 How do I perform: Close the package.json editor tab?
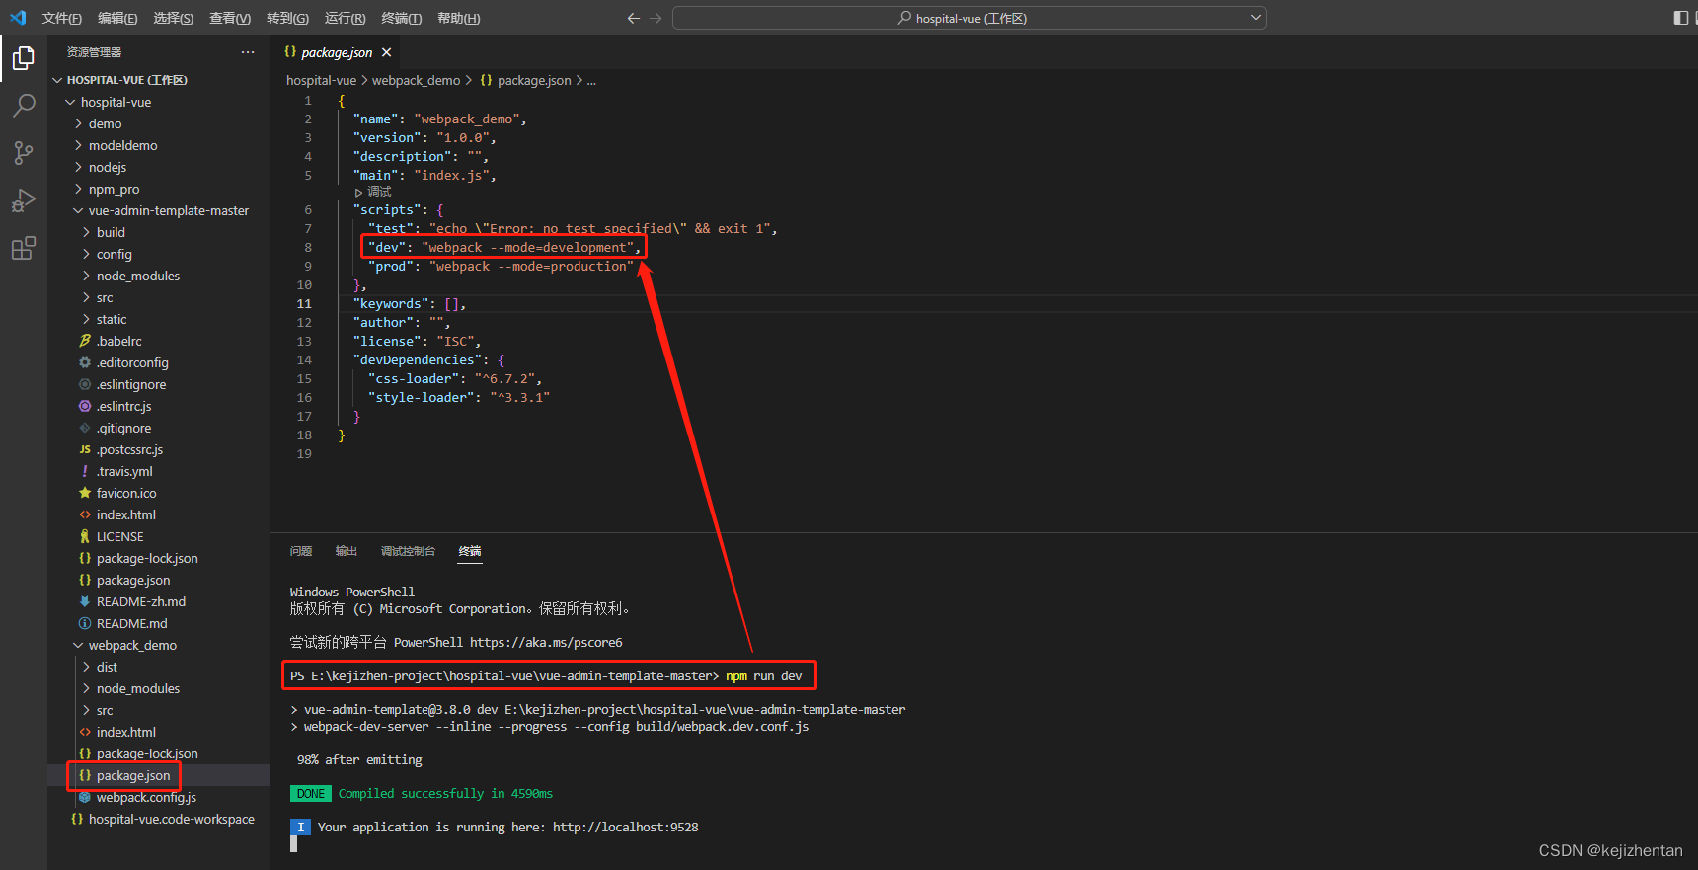(386, 52)
